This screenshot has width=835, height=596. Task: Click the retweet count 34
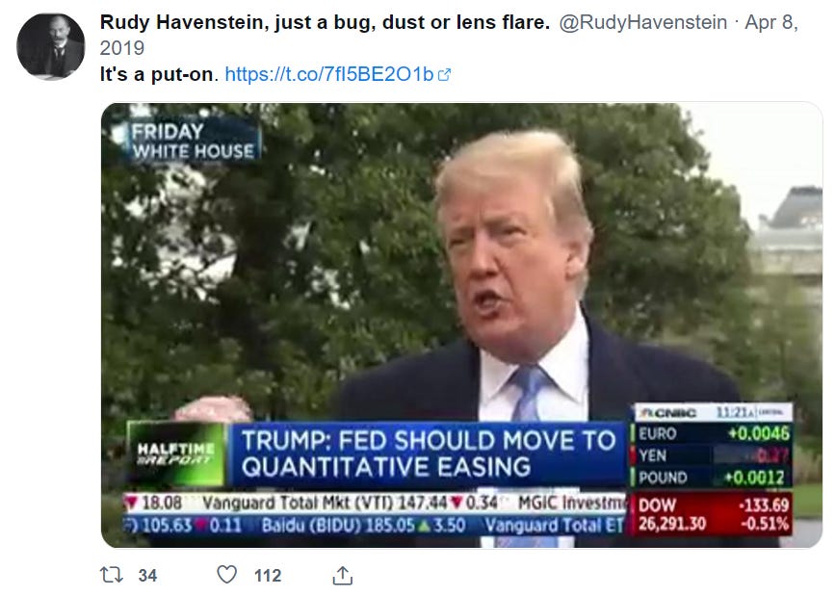click(x=147, y=576)
